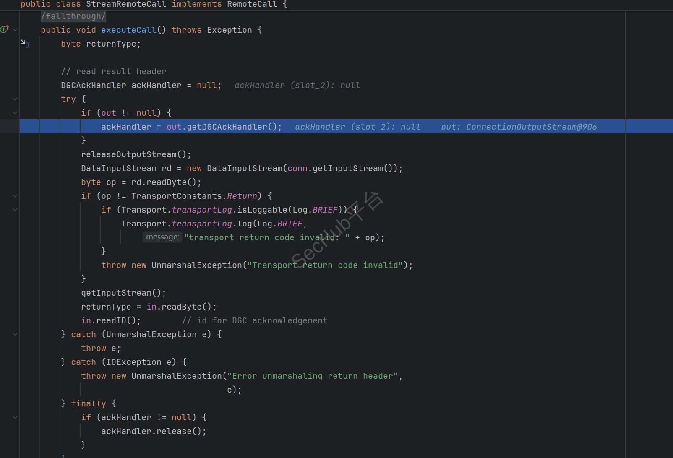Click inline debug value 'out: ConnectionOutputStream@906'
Viewport: 673px width, 458px height.
(519, 127)
